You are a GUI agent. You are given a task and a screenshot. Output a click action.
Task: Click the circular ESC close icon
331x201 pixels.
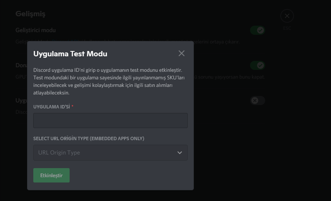[x=287, y=16]
